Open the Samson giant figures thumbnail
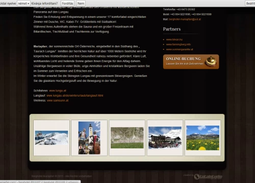The width and height of the screenshot is (255, 183). (x=89, y=138)
